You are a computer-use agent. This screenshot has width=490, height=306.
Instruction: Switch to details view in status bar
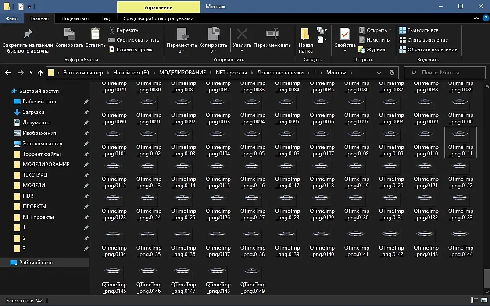(x=474, y=301)
